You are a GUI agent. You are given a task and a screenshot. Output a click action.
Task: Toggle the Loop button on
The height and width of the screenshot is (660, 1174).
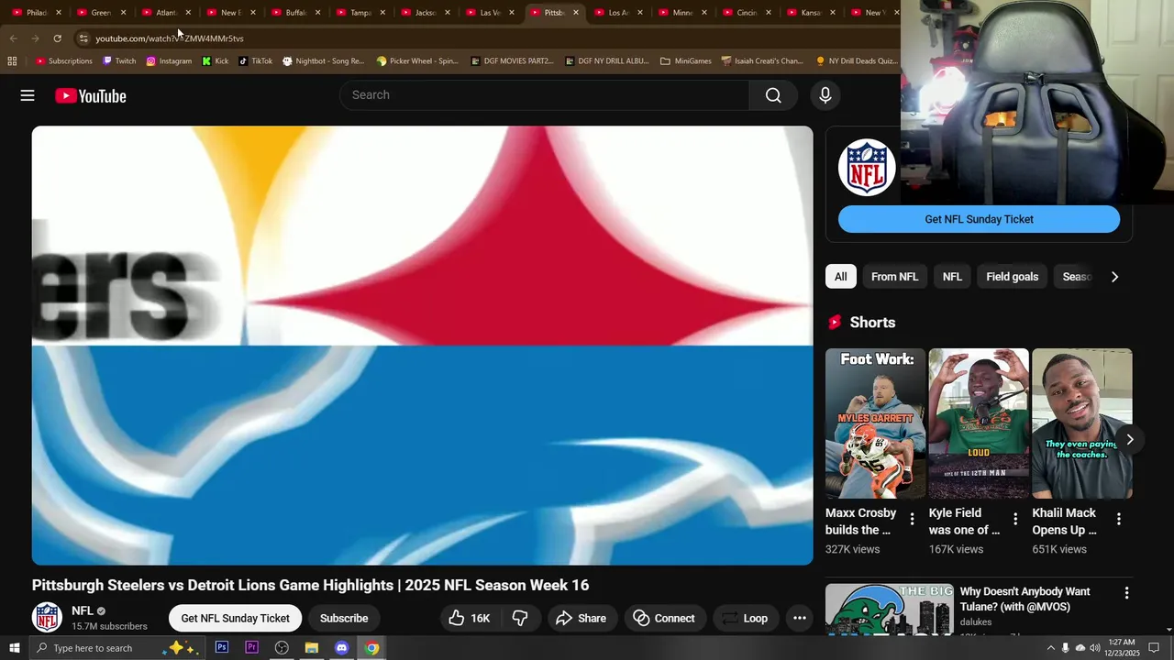click(x=744, y=618)
